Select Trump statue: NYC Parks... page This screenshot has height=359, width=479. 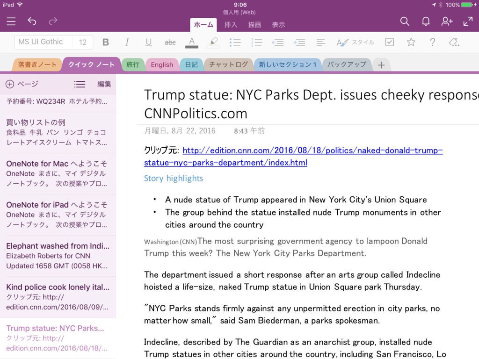58,338
